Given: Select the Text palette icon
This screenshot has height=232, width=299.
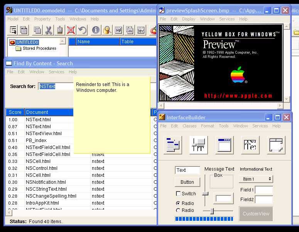Looking at the screenshot, I should point(250,145).
